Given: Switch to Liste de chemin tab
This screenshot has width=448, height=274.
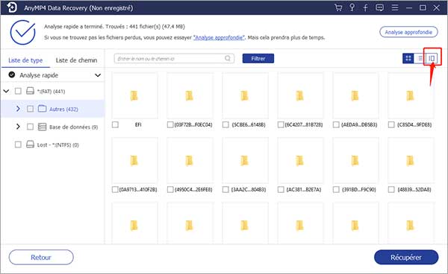Looking at the screenshot, I should (x=76, y=60).
